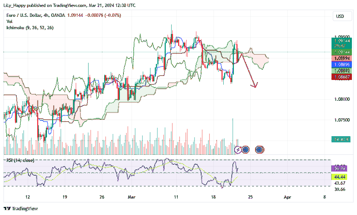Click the 30.66 RSI axis value
Image resolution: width=357 pixels, height=215 pixels.
tap(340, 189)
